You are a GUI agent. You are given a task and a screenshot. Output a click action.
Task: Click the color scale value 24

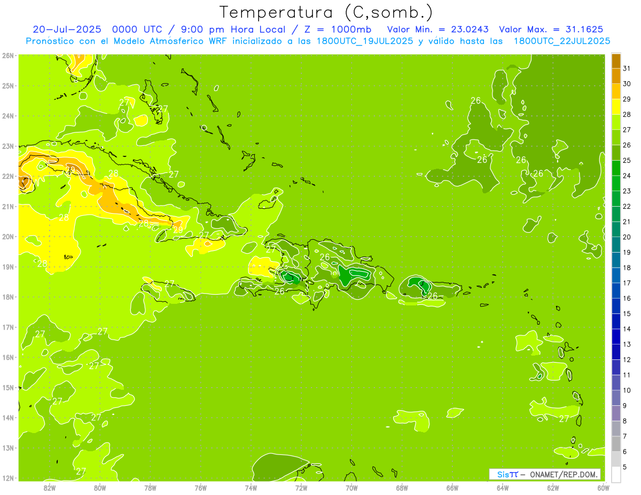tap(627, 176)
